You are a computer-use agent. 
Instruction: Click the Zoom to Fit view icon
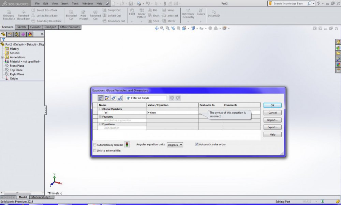(x=162, y=28)
